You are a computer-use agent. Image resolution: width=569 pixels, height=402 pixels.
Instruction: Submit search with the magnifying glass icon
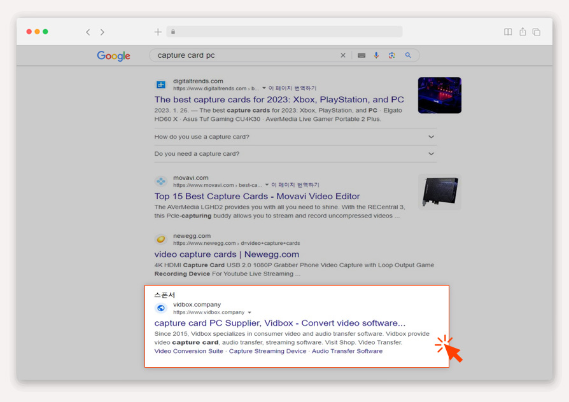408,55
